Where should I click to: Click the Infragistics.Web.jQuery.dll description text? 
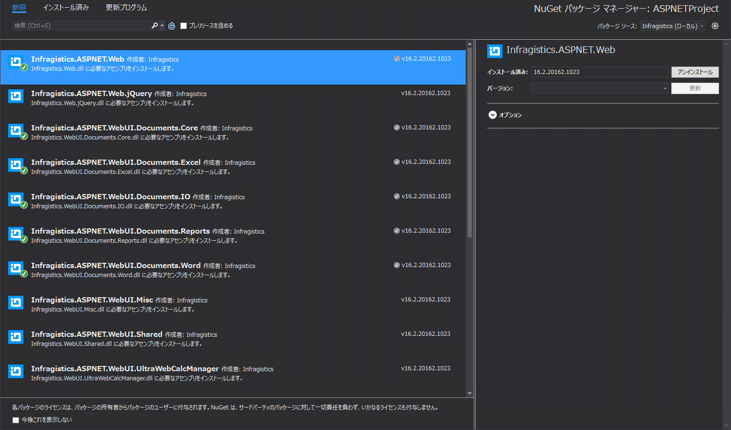click(x=112, y=103)
